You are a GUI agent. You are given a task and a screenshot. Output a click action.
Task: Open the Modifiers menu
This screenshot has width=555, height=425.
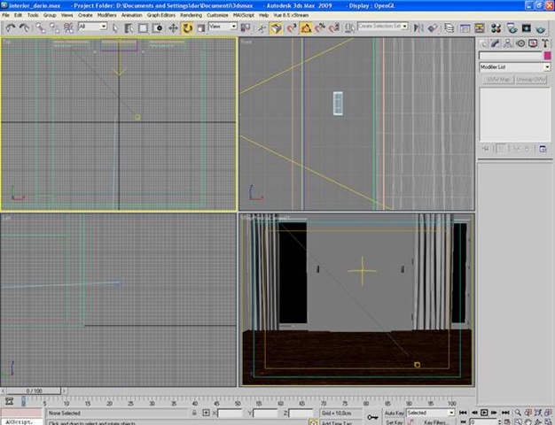[x=106, y=15]
